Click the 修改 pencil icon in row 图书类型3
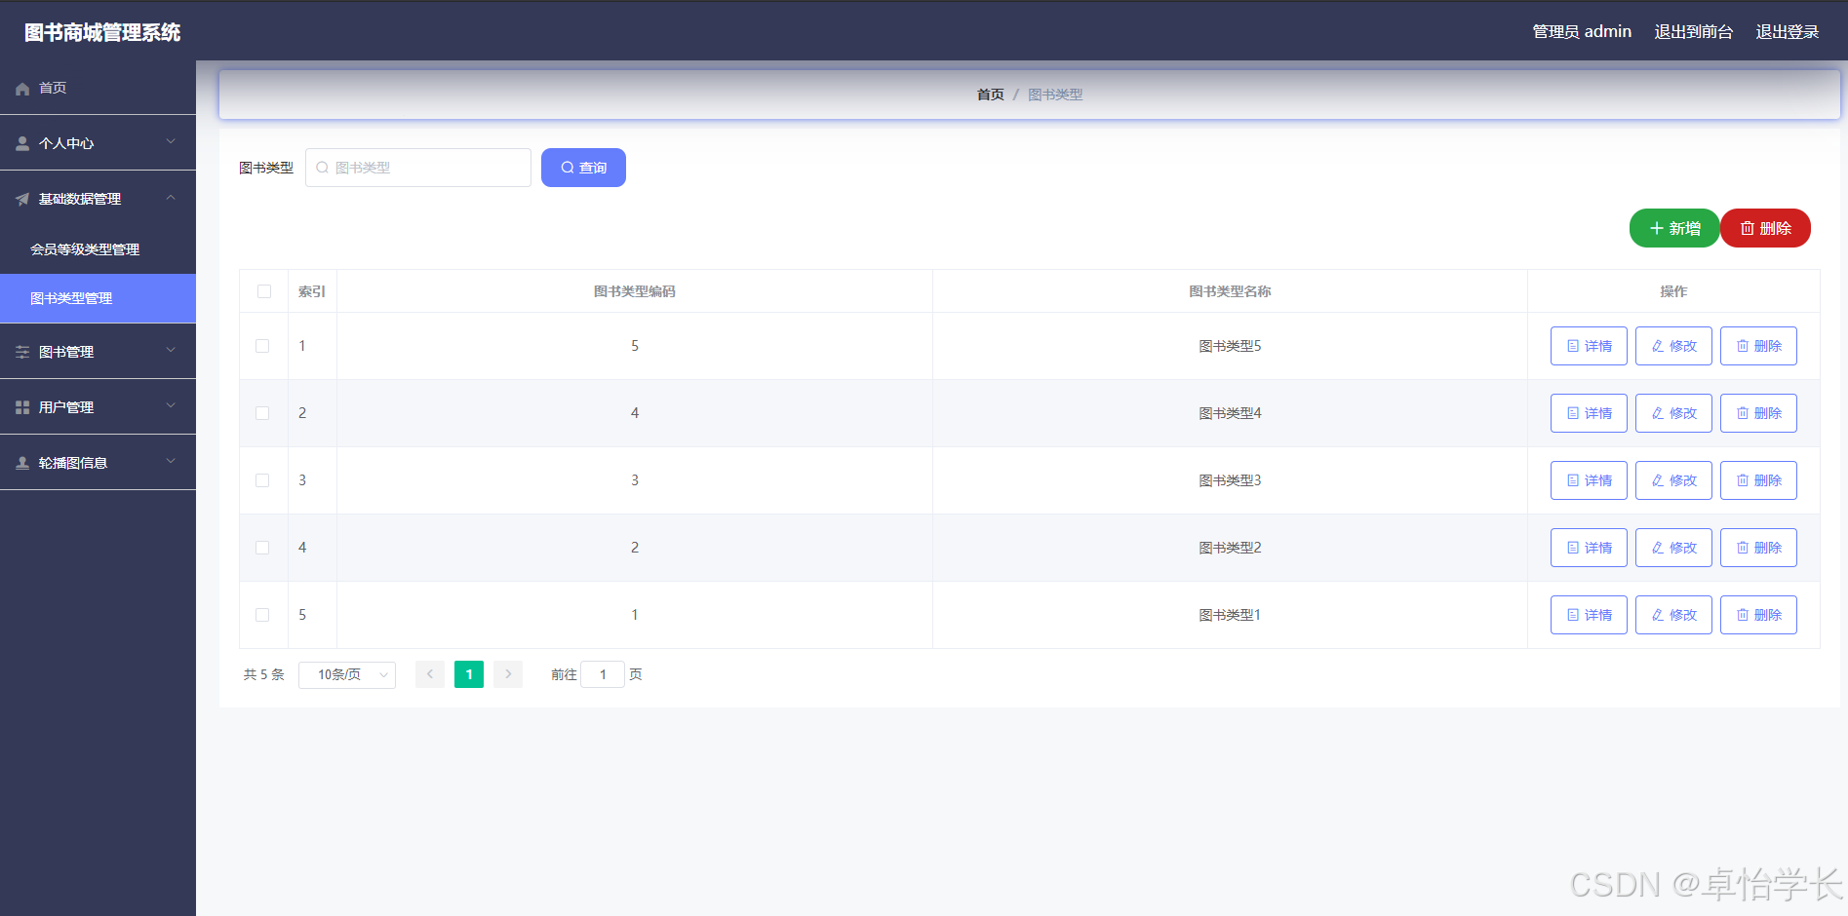 (x=1658, y=480)
